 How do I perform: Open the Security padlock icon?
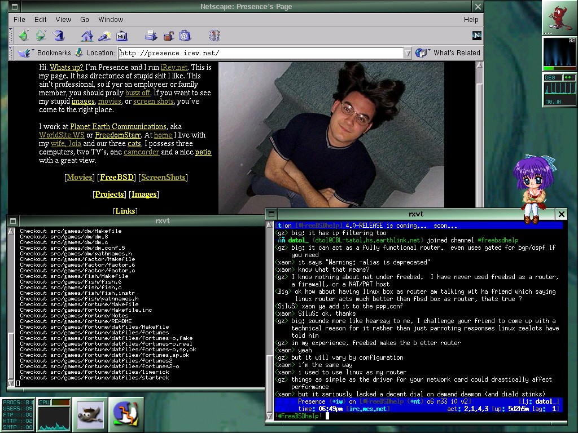point(168,36)
